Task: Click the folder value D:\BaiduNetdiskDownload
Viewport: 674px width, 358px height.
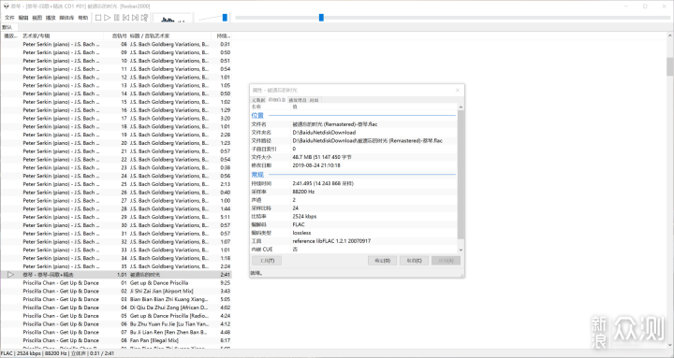Action: point(324,132)
